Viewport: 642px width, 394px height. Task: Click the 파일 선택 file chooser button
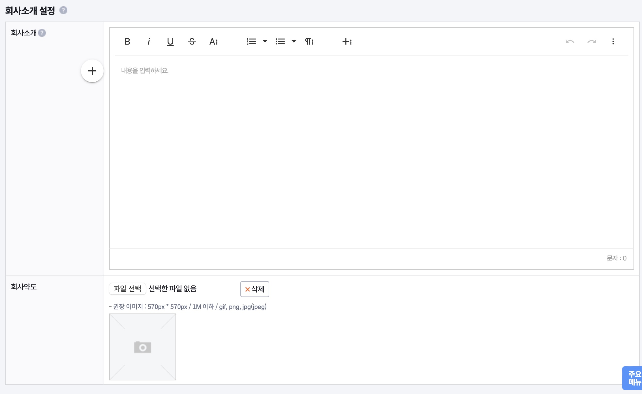coord(127,289)
